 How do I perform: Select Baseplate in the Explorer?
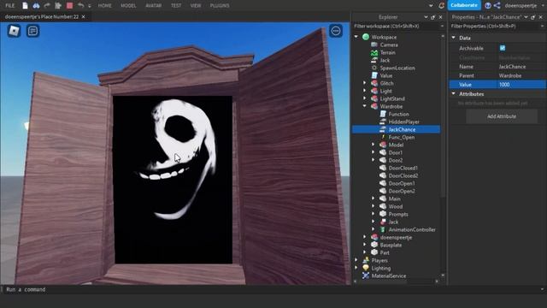tap(391, 245)
